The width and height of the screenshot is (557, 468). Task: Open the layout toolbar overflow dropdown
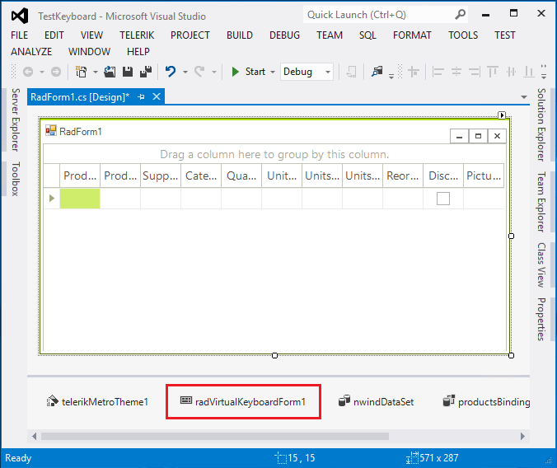coord(544,72)
